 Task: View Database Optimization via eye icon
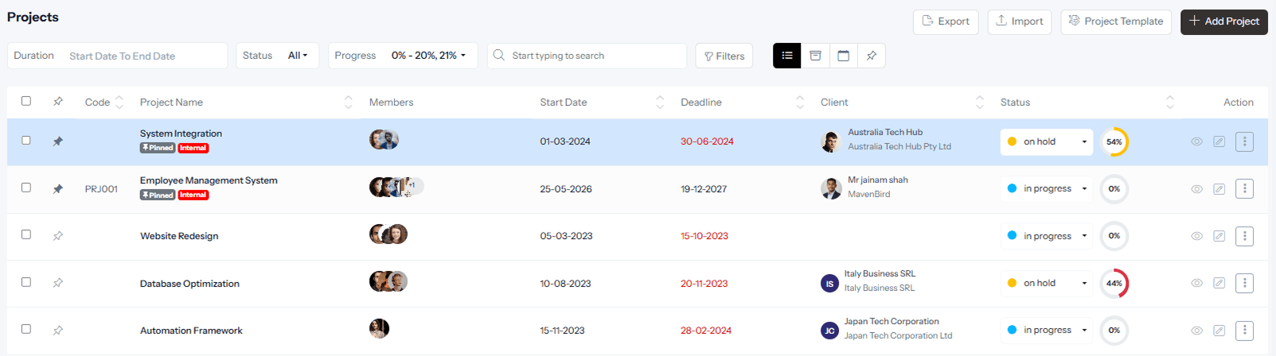pos(1196,283)
